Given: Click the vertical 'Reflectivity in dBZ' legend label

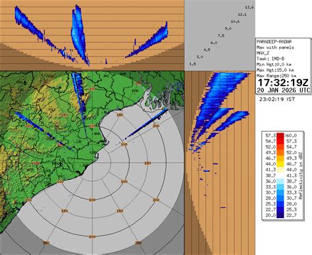Looking at the screenshot, I should [x=301, y=175].
